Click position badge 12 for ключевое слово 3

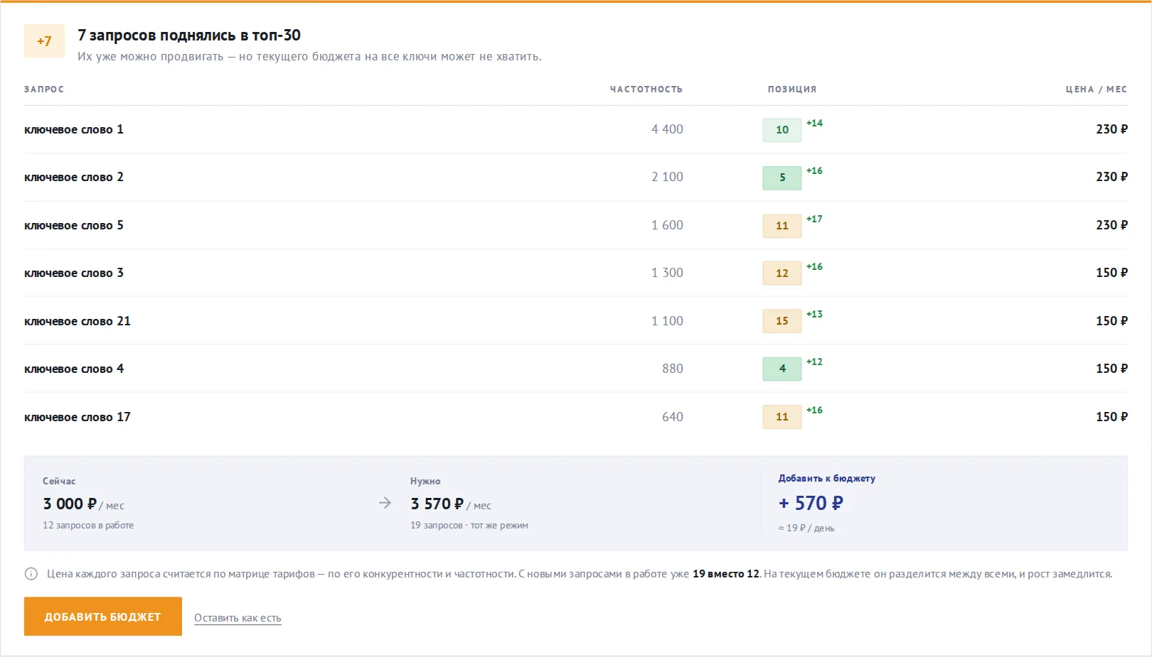[782, 273]
